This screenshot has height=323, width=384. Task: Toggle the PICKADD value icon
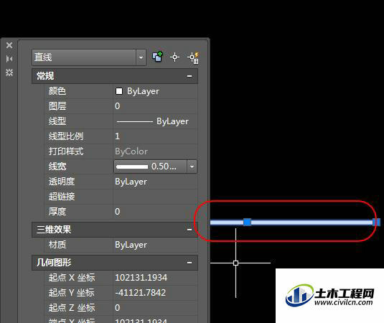[x=157, y=57]
